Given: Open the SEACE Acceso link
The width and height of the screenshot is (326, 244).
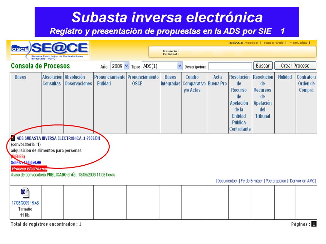Looking at the screenshot, I should pyautogui.click(x=243, y=43).
